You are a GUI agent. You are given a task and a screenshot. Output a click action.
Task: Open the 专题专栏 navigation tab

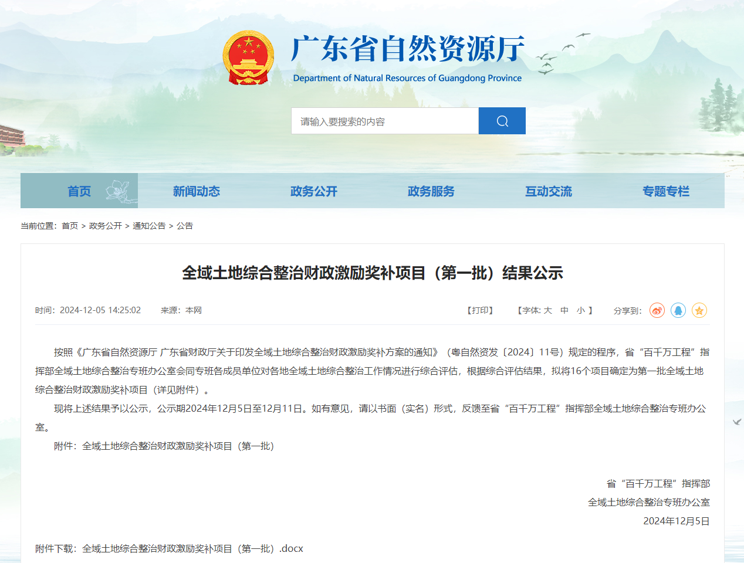(666, 191)
